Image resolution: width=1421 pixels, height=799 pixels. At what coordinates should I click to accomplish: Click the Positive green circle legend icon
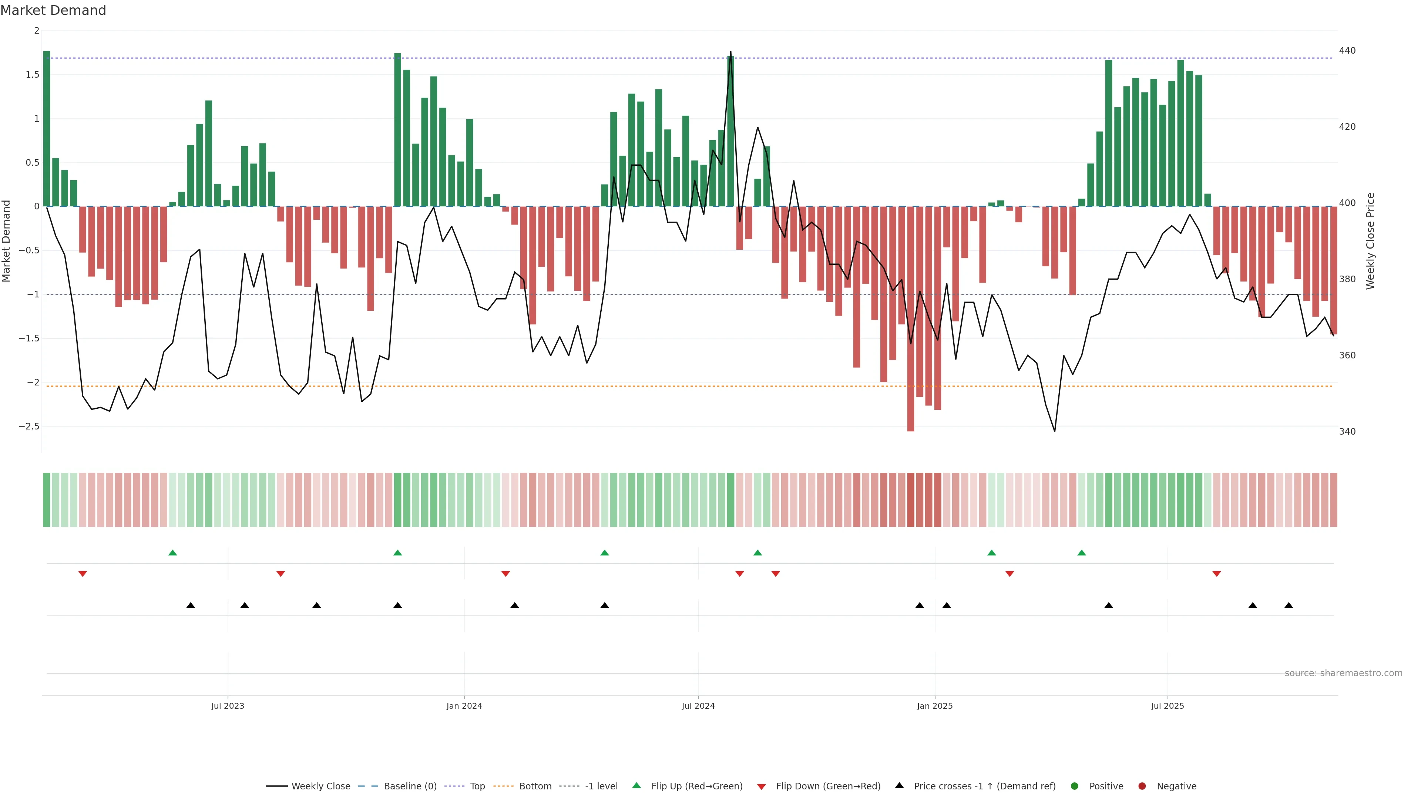1074,786
